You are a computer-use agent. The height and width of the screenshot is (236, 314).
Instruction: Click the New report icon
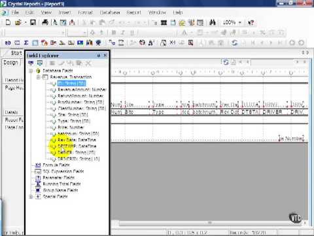click(8, 22)
